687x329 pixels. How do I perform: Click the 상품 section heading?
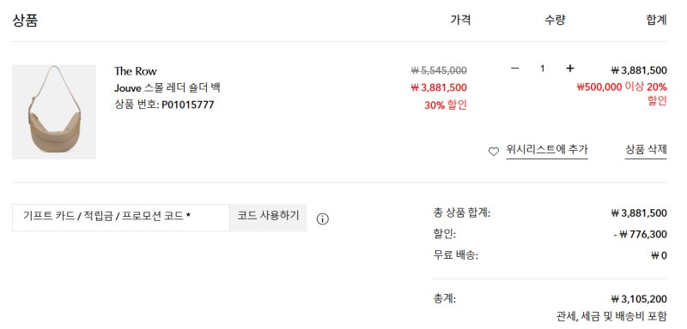tap(25, 20)
